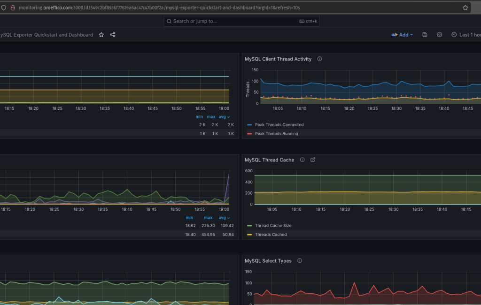Viewport: 481px width, 305px height.
Task: Toggle Thread Cache Size series visibility
Action: click(273, 226)
